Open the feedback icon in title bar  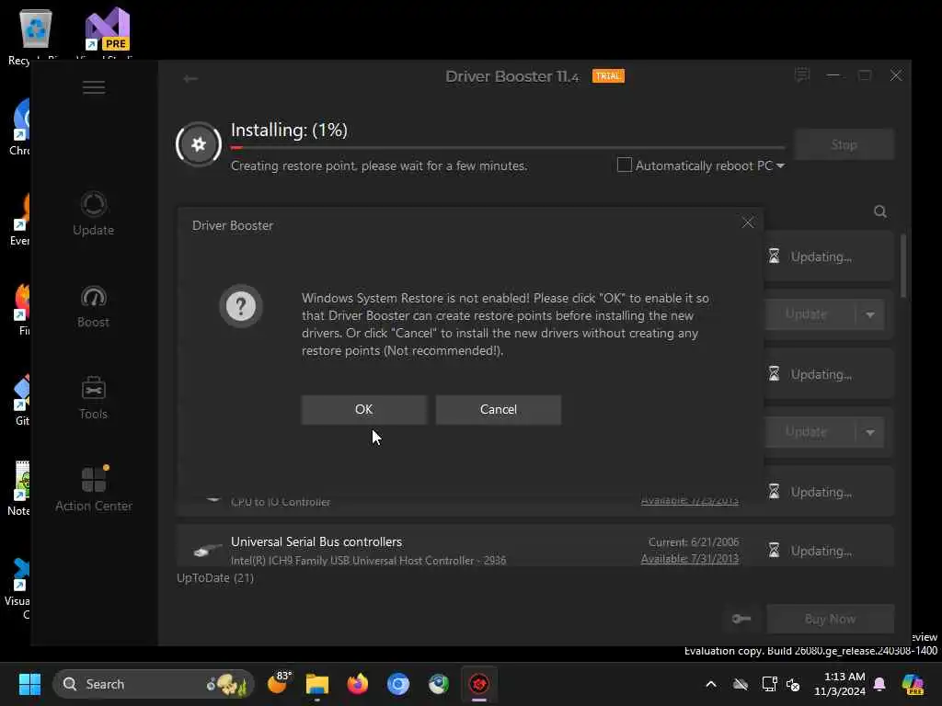[802, 75]
